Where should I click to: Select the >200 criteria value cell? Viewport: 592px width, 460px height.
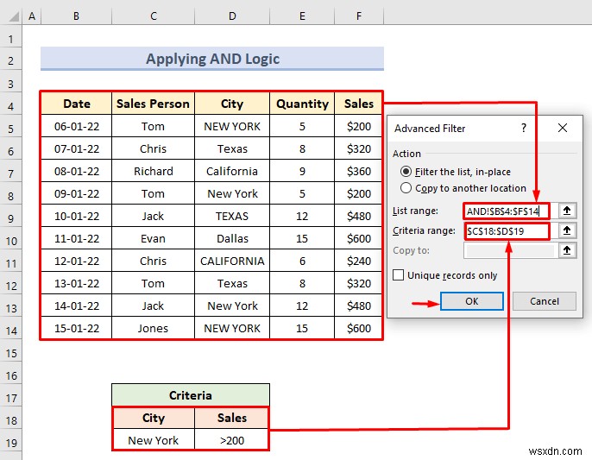pyautogui.click(x=232, y=440)
